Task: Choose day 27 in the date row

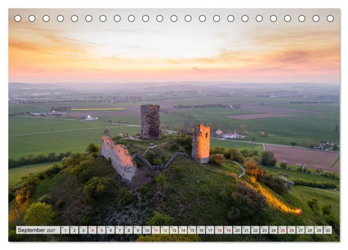Action: coord(301,230)
